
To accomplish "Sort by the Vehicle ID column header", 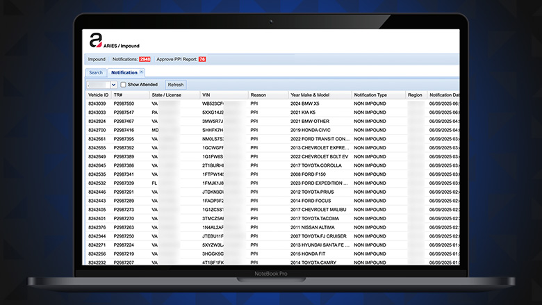I will pyautogui.click(x=98, y=94).
